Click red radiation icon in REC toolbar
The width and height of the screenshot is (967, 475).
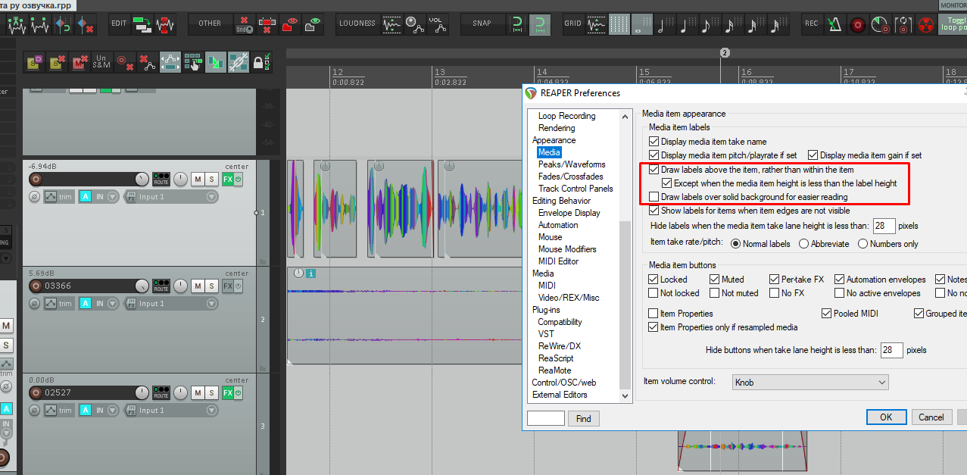(x=926, y=24)
